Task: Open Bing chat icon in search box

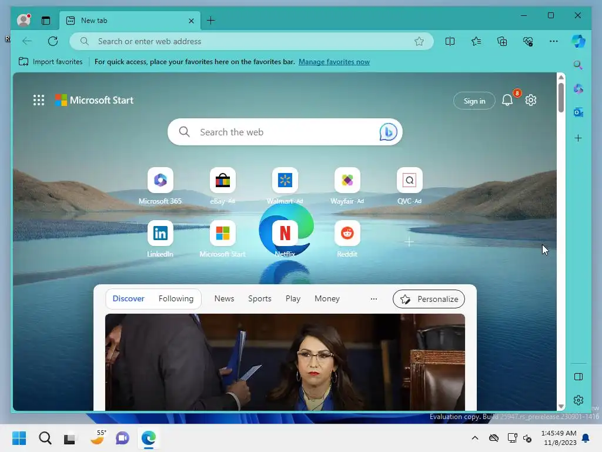Action: [388, 132]
